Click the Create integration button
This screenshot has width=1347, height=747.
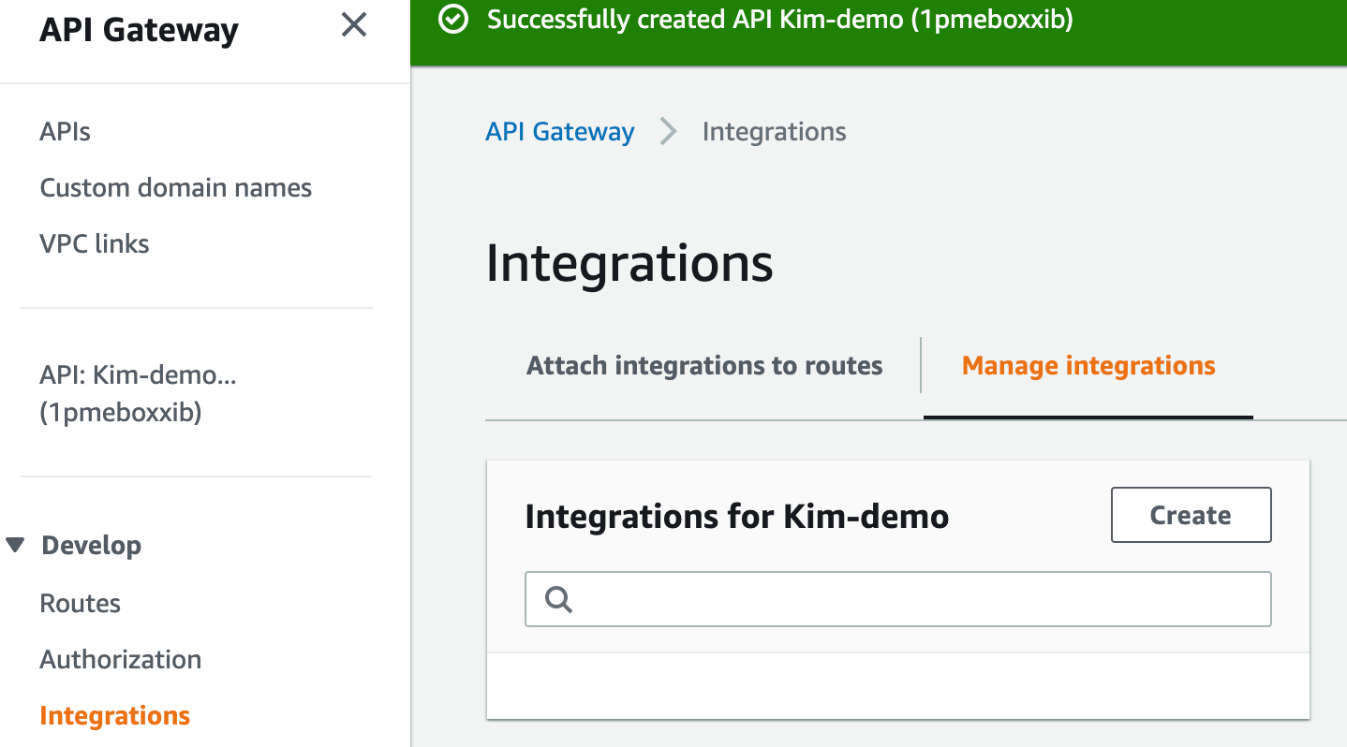(1191, 515)
